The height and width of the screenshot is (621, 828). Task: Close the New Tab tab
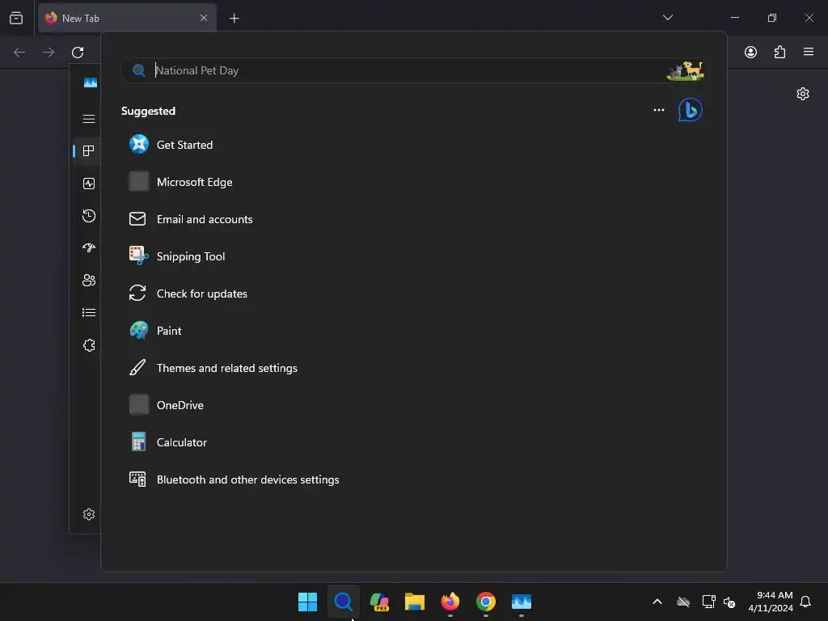tap(204, 18)
